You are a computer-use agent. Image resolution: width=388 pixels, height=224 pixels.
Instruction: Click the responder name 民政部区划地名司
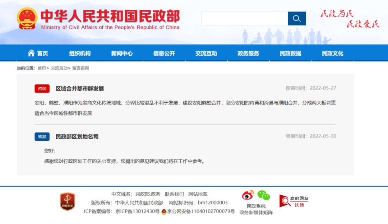(77, 136)
